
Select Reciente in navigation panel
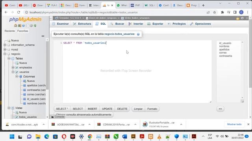coord(9,31)
